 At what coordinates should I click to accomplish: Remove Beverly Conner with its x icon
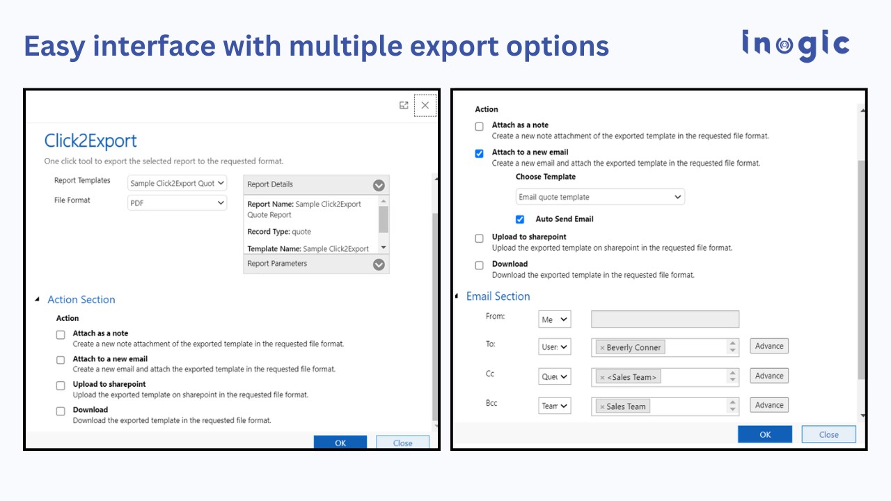tap(602, 348)
